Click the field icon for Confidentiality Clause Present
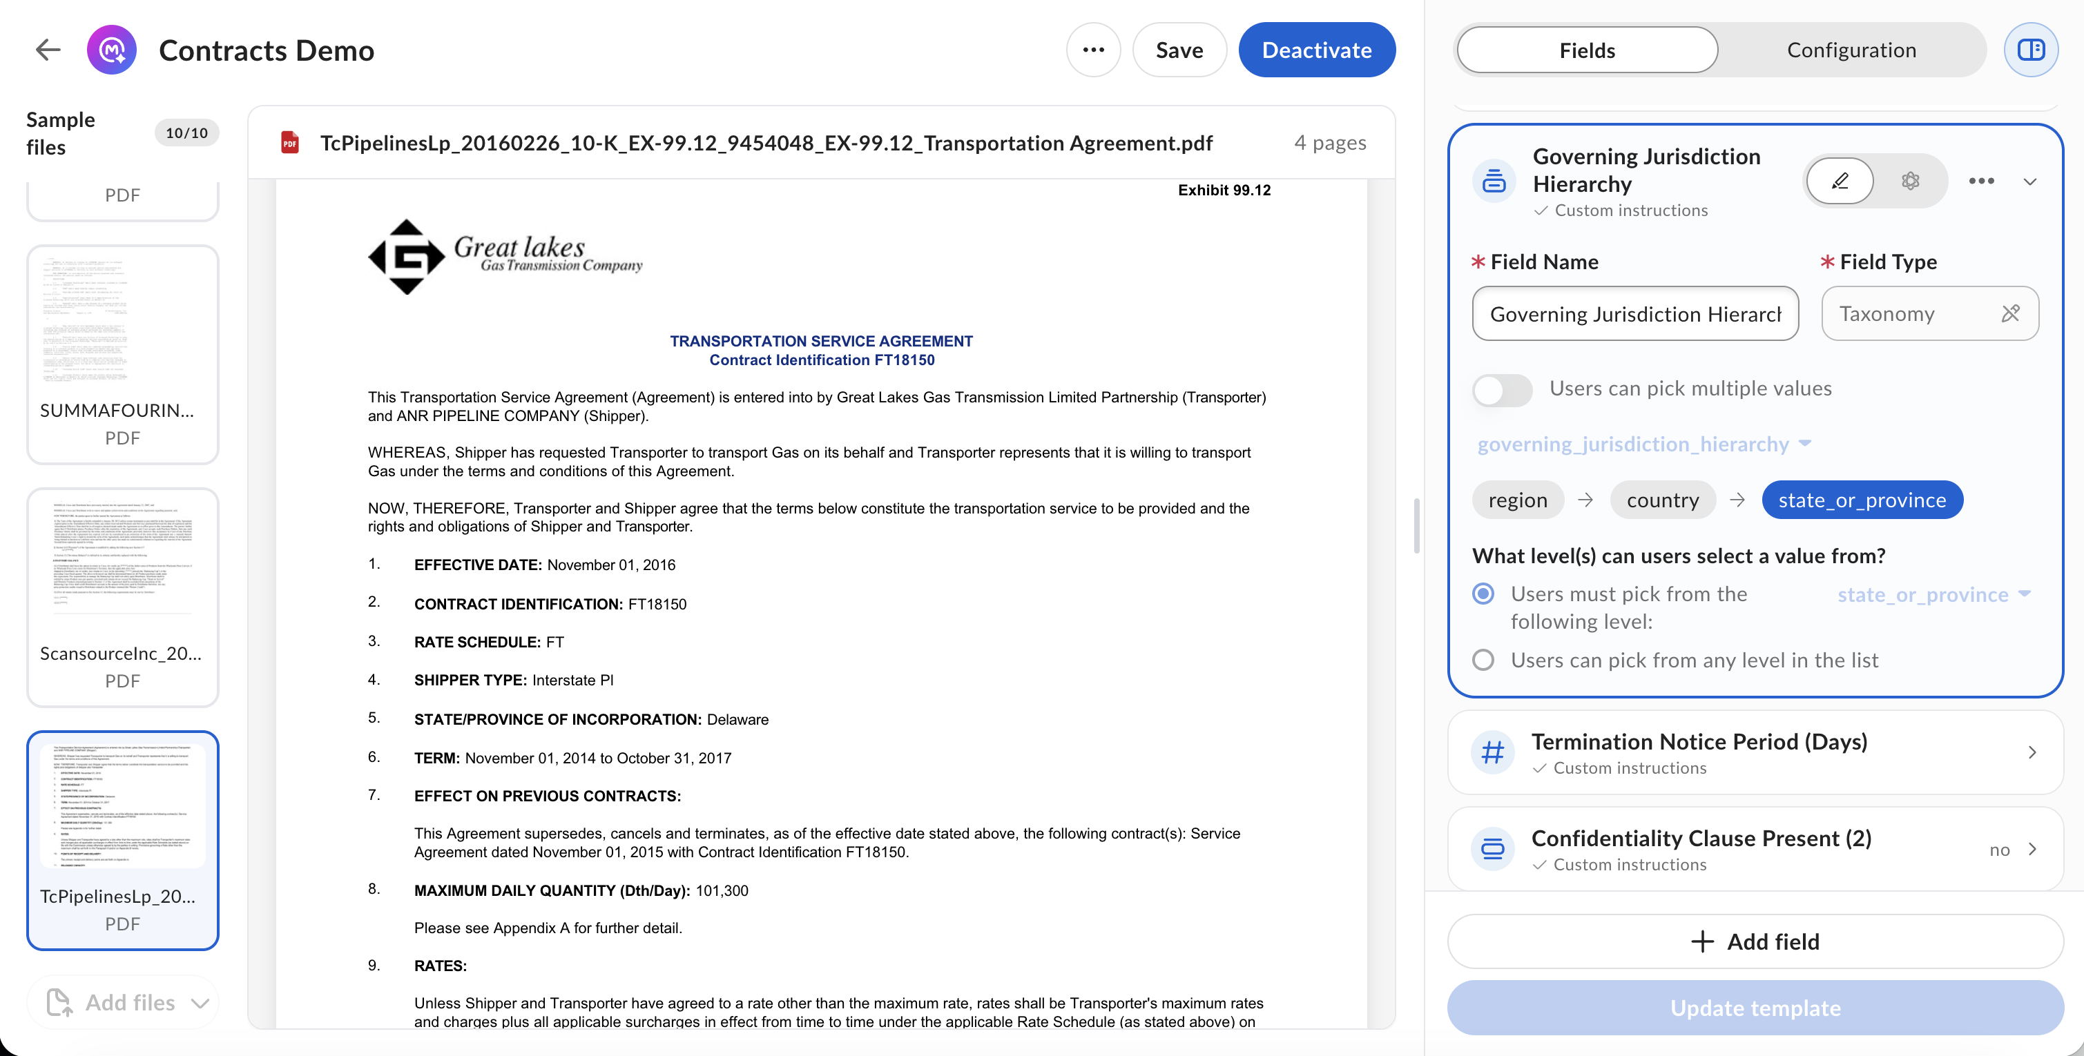This screenshot has width=2084, height=1056. click(x=1493, y=849)
